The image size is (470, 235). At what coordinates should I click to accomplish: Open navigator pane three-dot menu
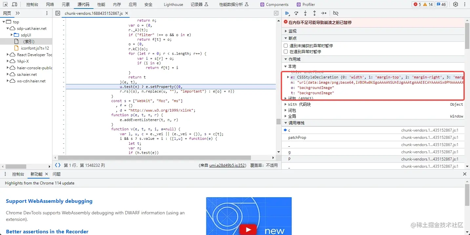click(x=47, y=13)
